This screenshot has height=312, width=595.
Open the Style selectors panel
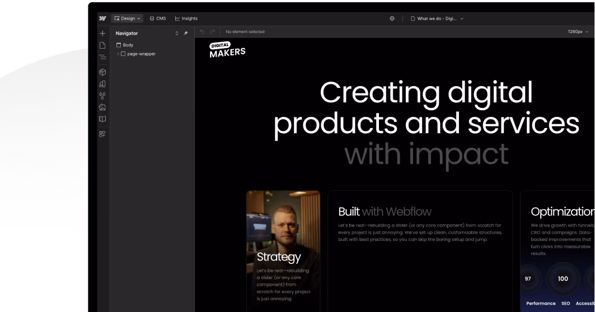102,84
